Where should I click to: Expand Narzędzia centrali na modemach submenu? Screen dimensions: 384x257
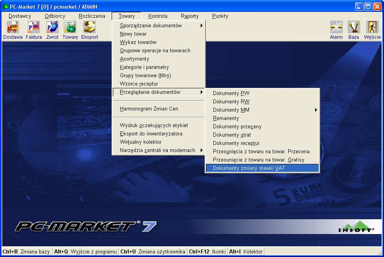(x=159, y=150)
